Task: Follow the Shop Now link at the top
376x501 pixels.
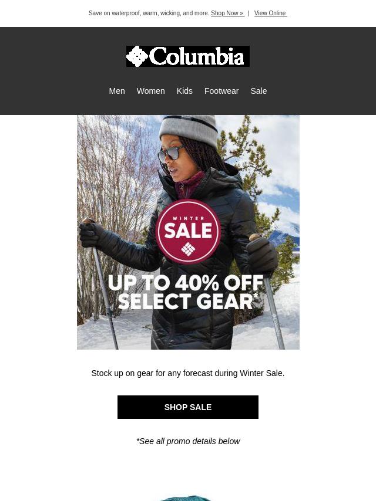Action: coord(227,13)
